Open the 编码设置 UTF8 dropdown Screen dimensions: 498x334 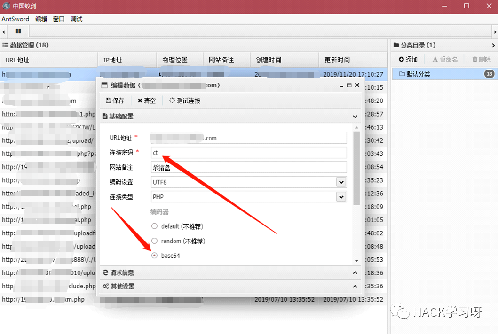[x=341, y=182]
